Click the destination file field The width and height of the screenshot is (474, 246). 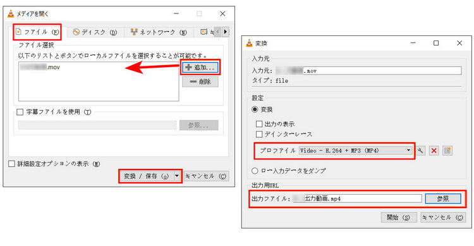coord(357,199)
